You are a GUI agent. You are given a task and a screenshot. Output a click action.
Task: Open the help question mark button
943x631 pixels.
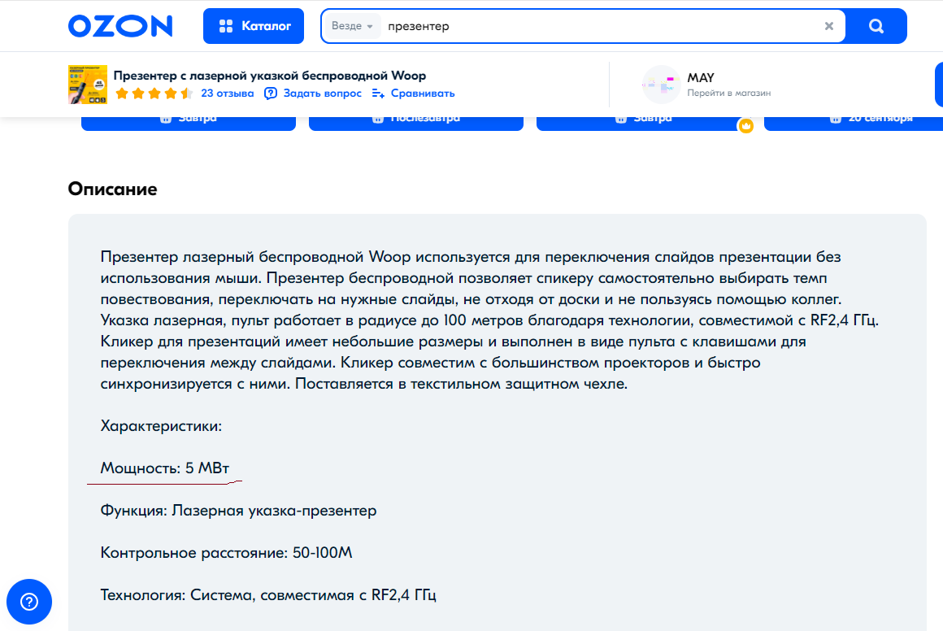coord(29,602)
